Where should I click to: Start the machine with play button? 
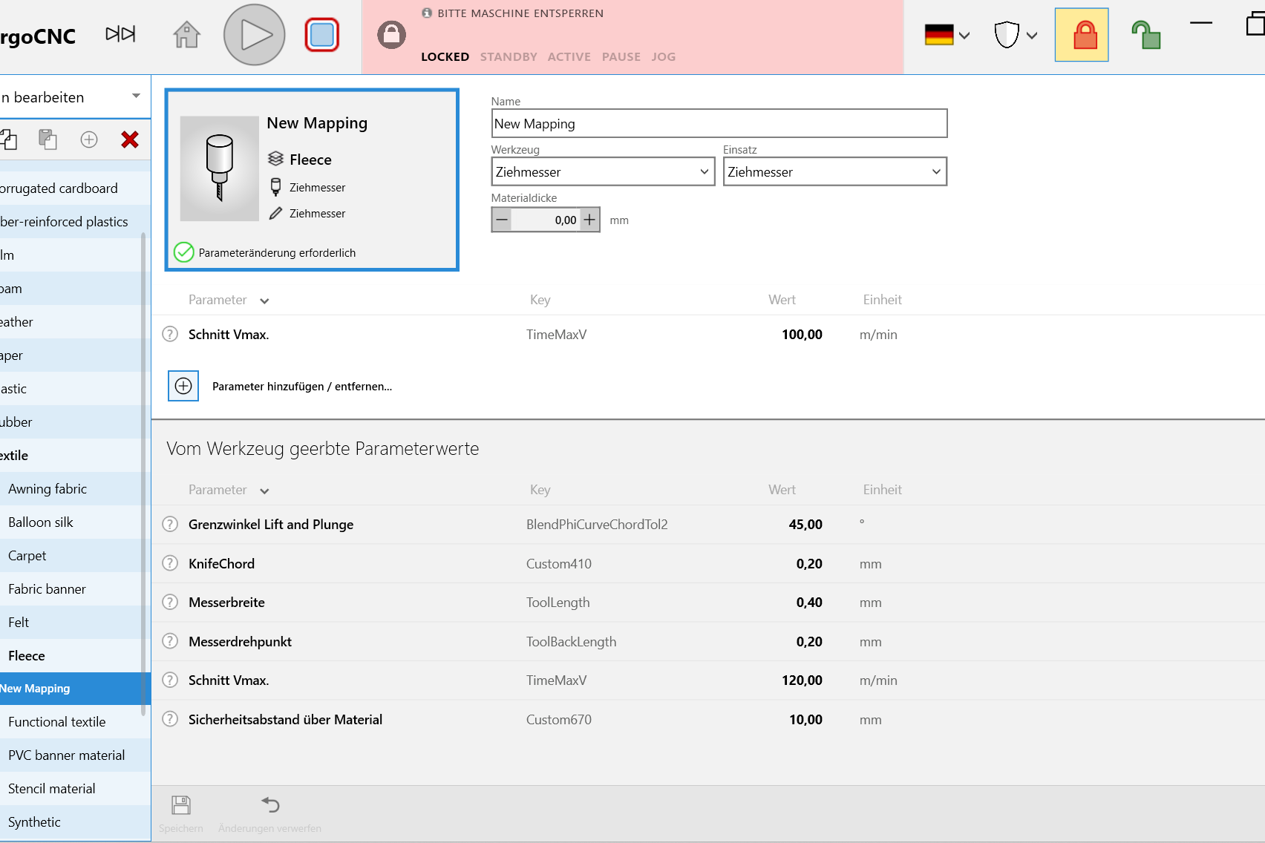pyautogui.click(x=255, y=35)
